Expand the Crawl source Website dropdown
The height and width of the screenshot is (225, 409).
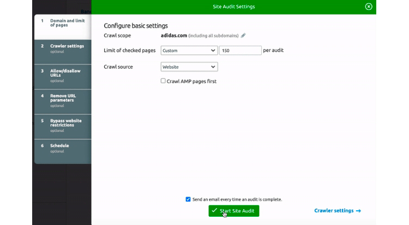pos(189,67)
